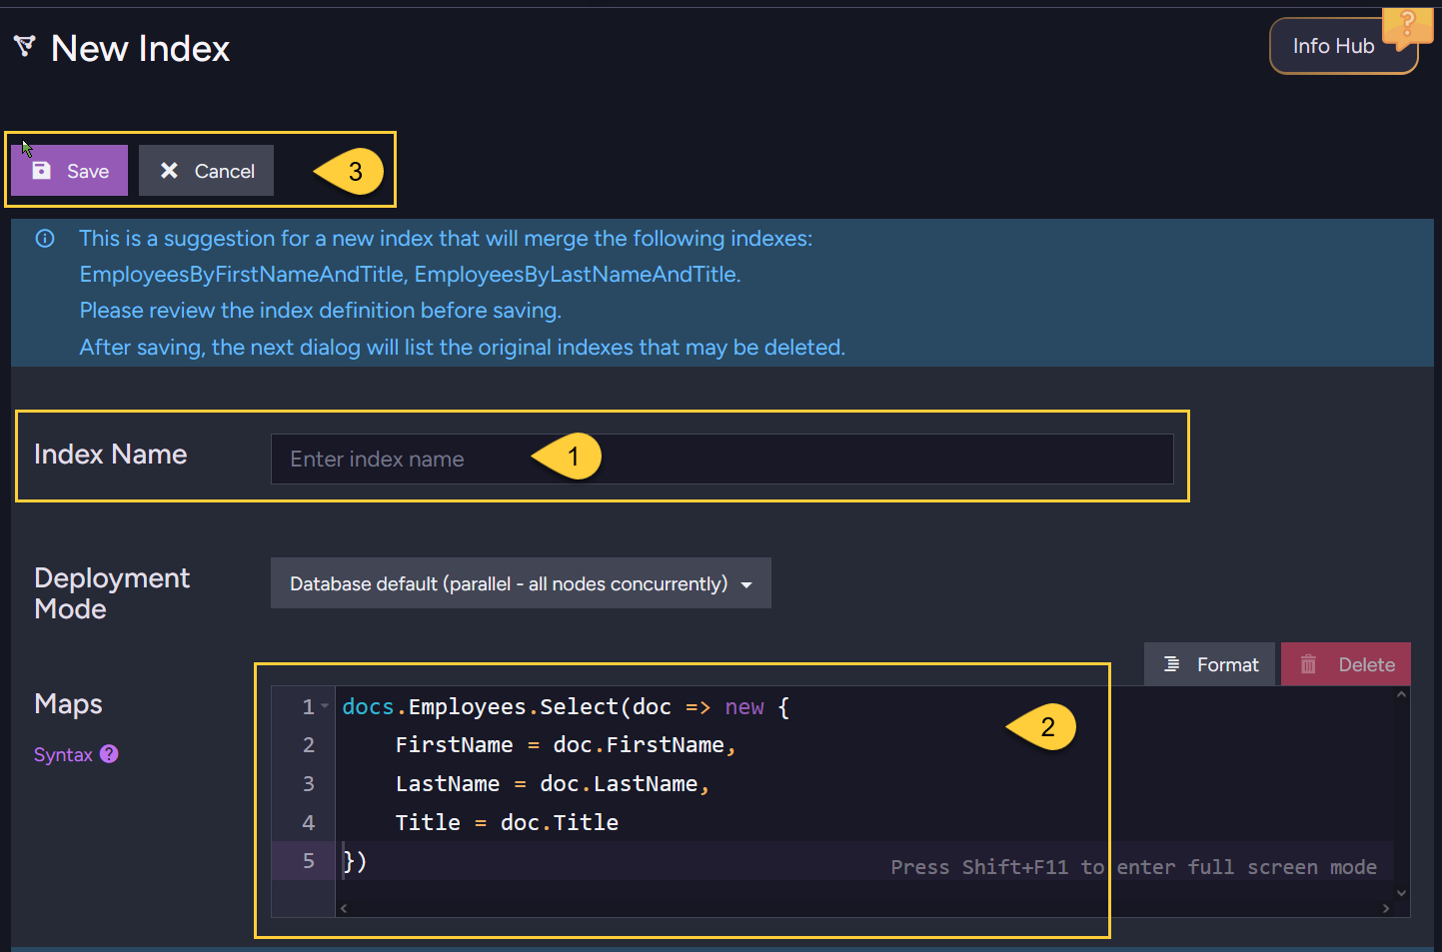Click the merged index names text in banner
Viewport: 1442px width, 952px height.
(410, 275)
